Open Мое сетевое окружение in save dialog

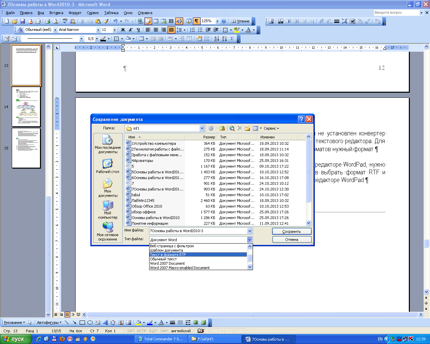click(107, 231)
